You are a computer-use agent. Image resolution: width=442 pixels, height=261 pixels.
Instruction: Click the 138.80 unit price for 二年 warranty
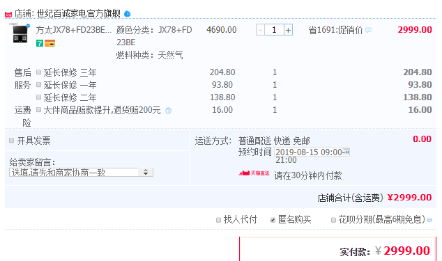pos(222,97)
